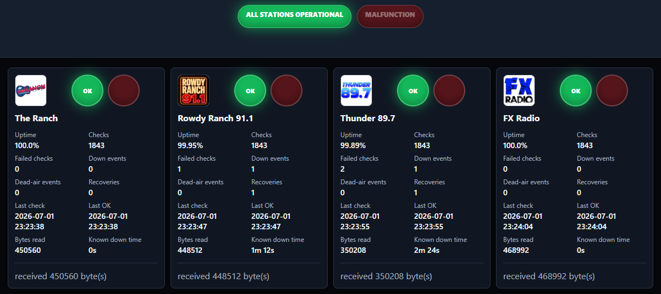Select The Ranch station title
This screenshot has width=661, height=294.
[x=36, y=118]
